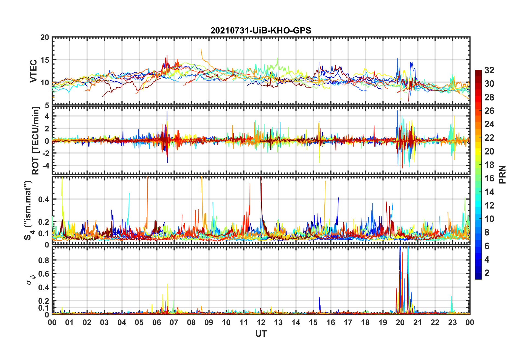Select colorbar tick label 20
522x349 pixels.
click(x=489, y=151)
